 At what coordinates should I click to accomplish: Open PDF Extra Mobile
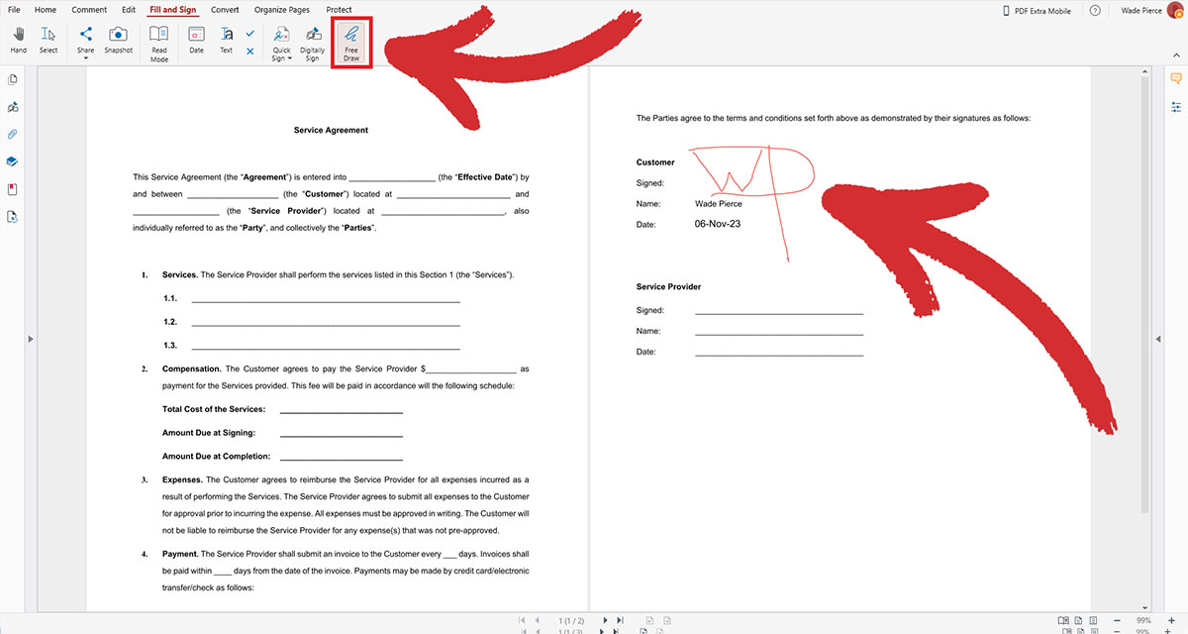pyautogui.click(x=1039, y=9)
